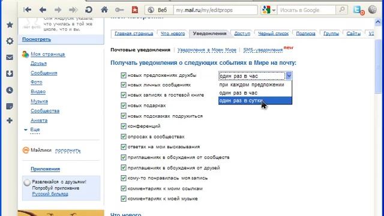Click the Майлики coin icon

point(26,150)
